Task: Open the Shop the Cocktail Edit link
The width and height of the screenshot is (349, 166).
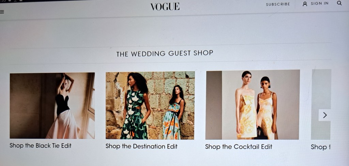Action: click(x=239, y=147)
